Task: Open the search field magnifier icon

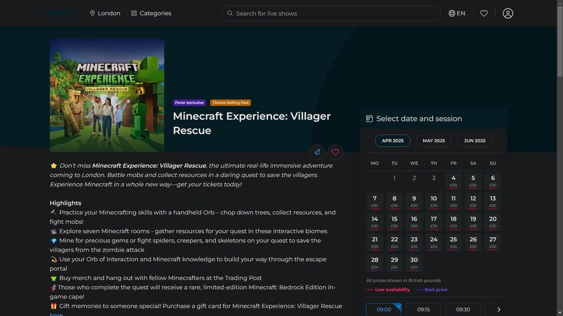Action: coord(230,13)
